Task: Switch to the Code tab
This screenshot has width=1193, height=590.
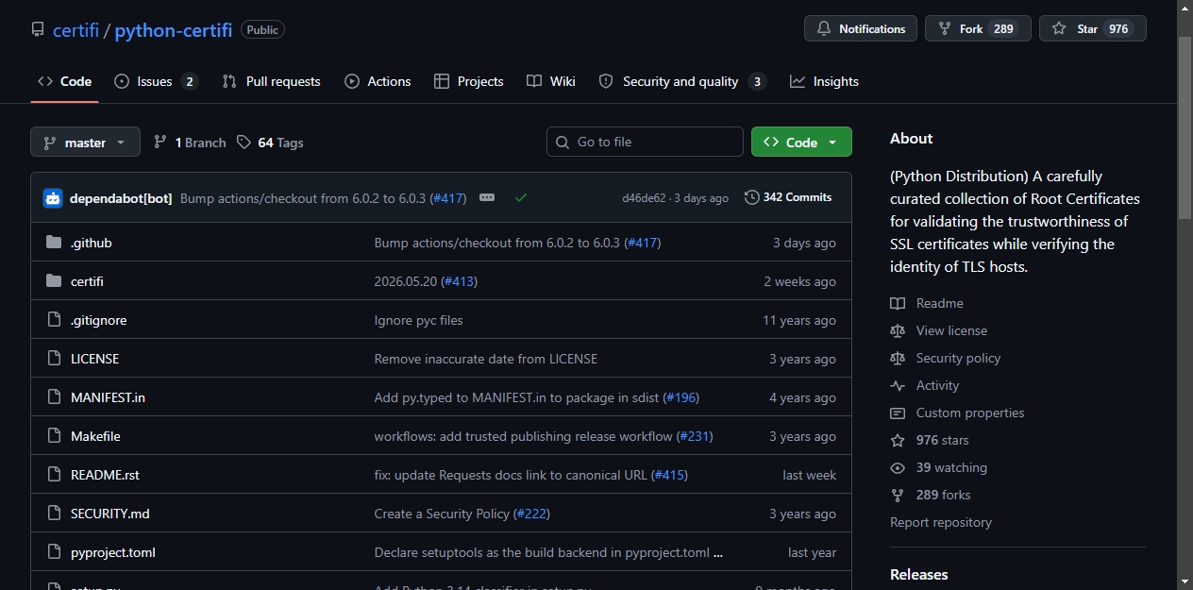Action: (x=64, y=81)
